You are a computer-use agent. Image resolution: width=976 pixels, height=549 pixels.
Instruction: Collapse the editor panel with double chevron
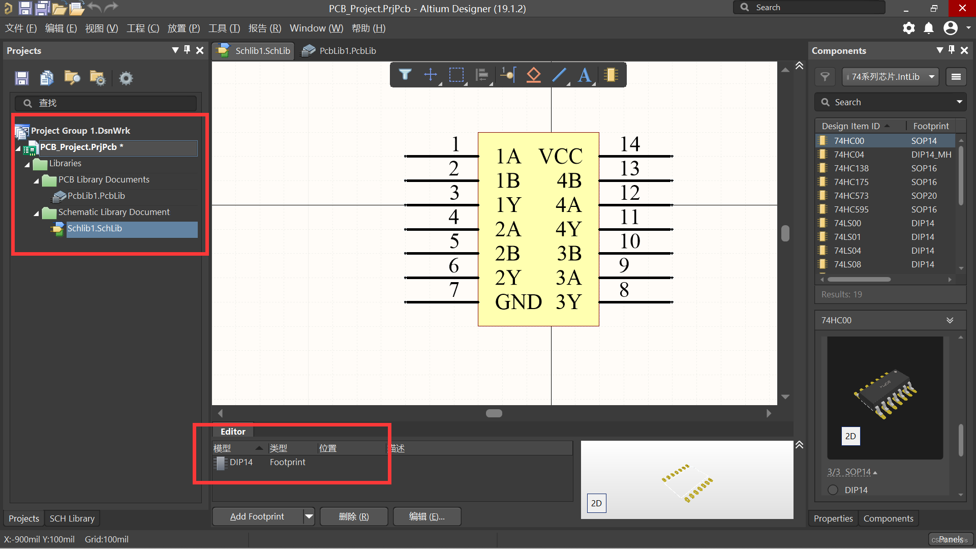click(799, 445)
